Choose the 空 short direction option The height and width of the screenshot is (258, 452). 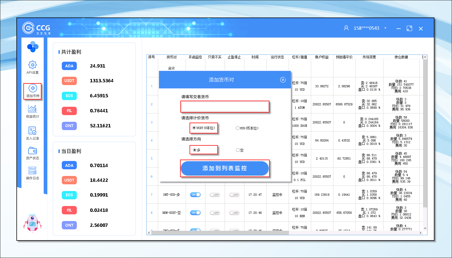[238, 150]
